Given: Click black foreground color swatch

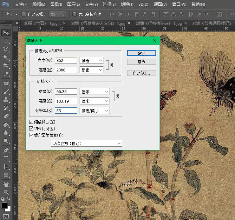Looking at the screenshot, I should point(4,205).
